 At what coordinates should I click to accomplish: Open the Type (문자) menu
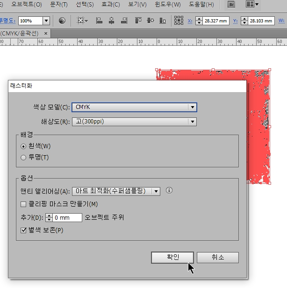(x=59, y=4)
